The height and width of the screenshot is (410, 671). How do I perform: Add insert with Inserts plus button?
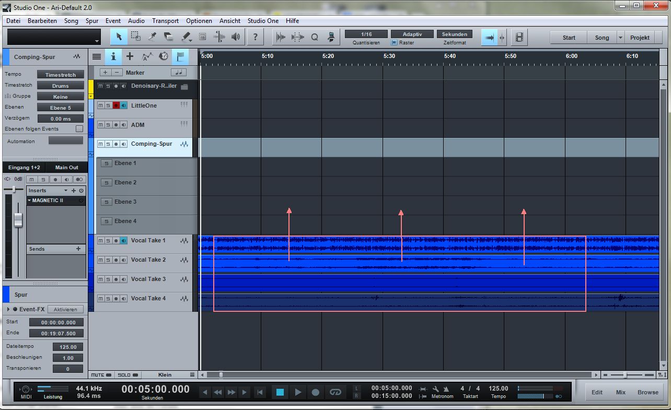[74, 191]
